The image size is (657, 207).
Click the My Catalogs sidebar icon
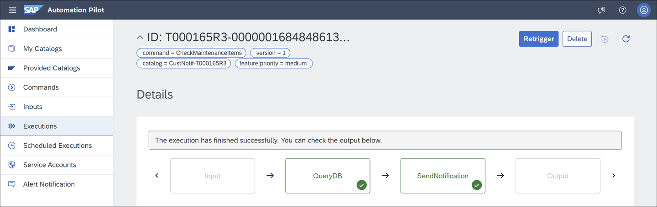(x=12, y=49)
